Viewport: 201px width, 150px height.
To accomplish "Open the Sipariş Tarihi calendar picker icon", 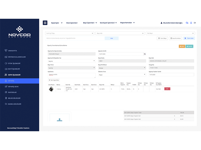I will (144, 54).
